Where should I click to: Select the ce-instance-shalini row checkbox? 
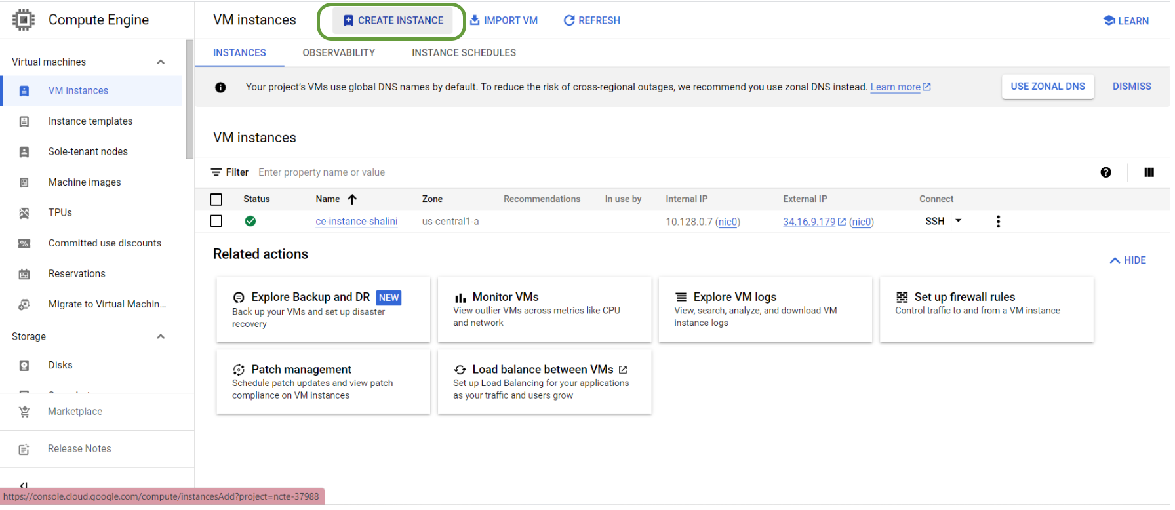pos(216,221)
